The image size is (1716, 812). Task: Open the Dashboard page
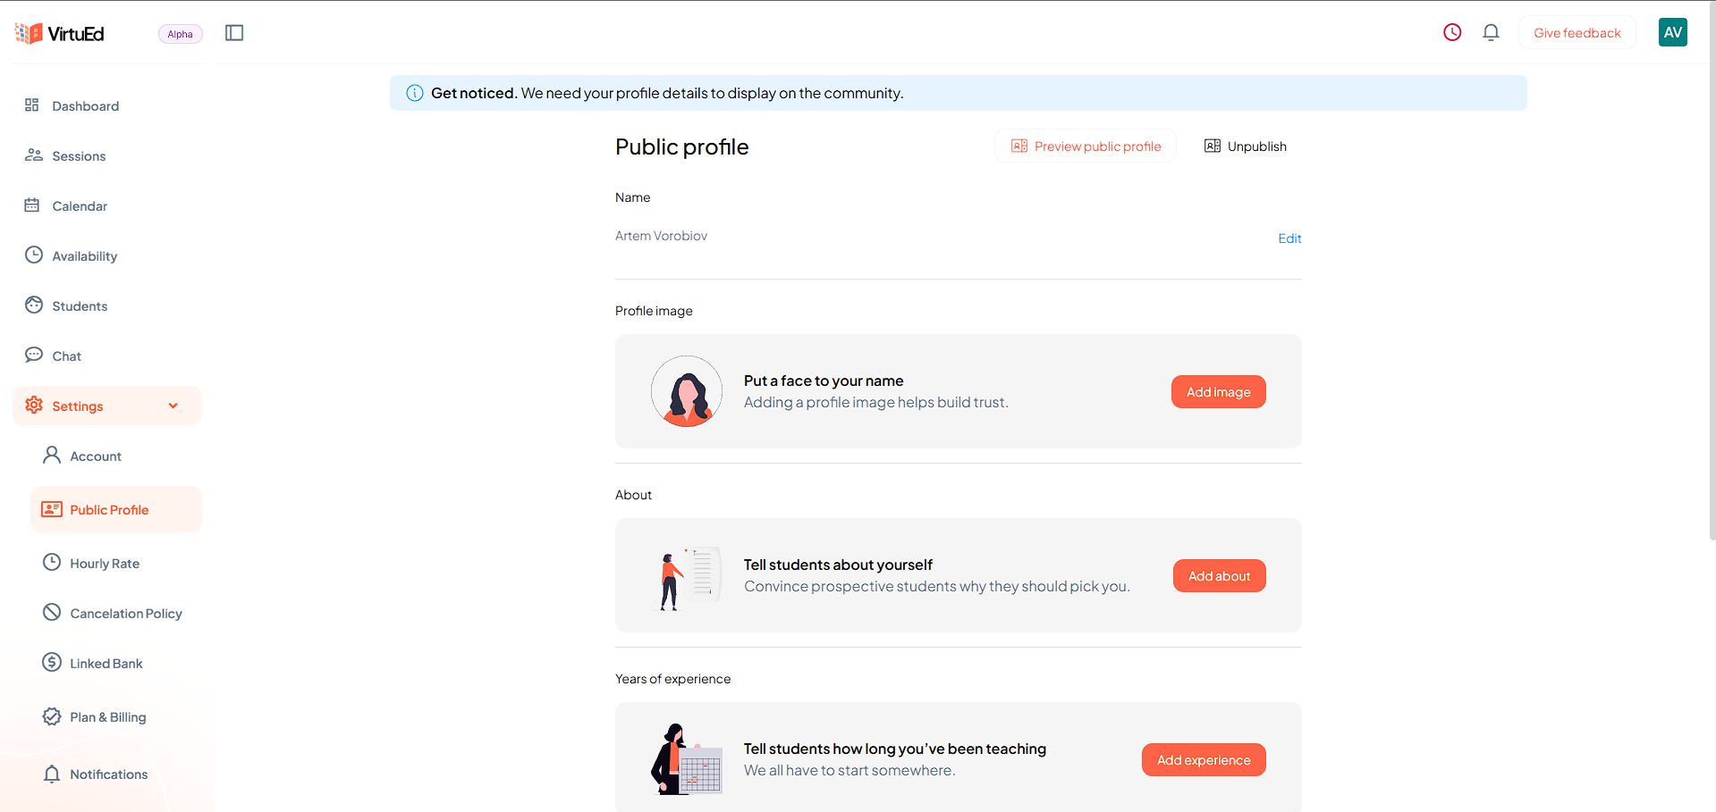tap(107, 105)
